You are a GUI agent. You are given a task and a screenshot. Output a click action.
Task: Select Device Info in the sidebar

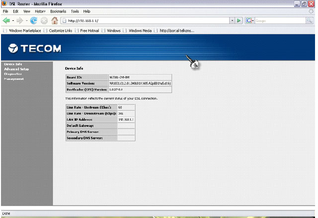13,64
